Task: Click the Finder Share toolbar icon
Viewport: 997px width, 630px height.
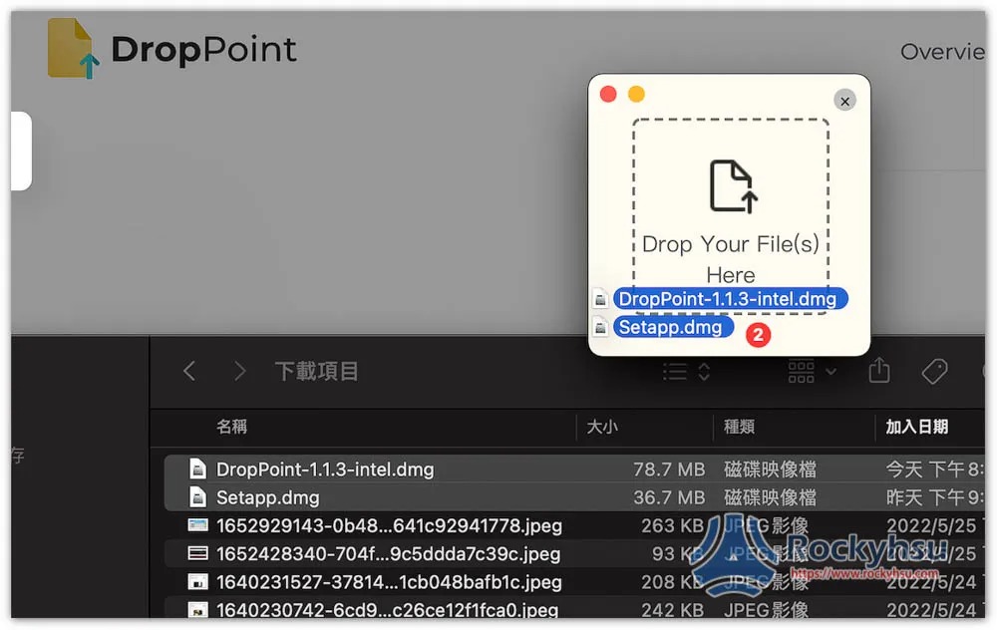Action: click(x=879, y=370)
